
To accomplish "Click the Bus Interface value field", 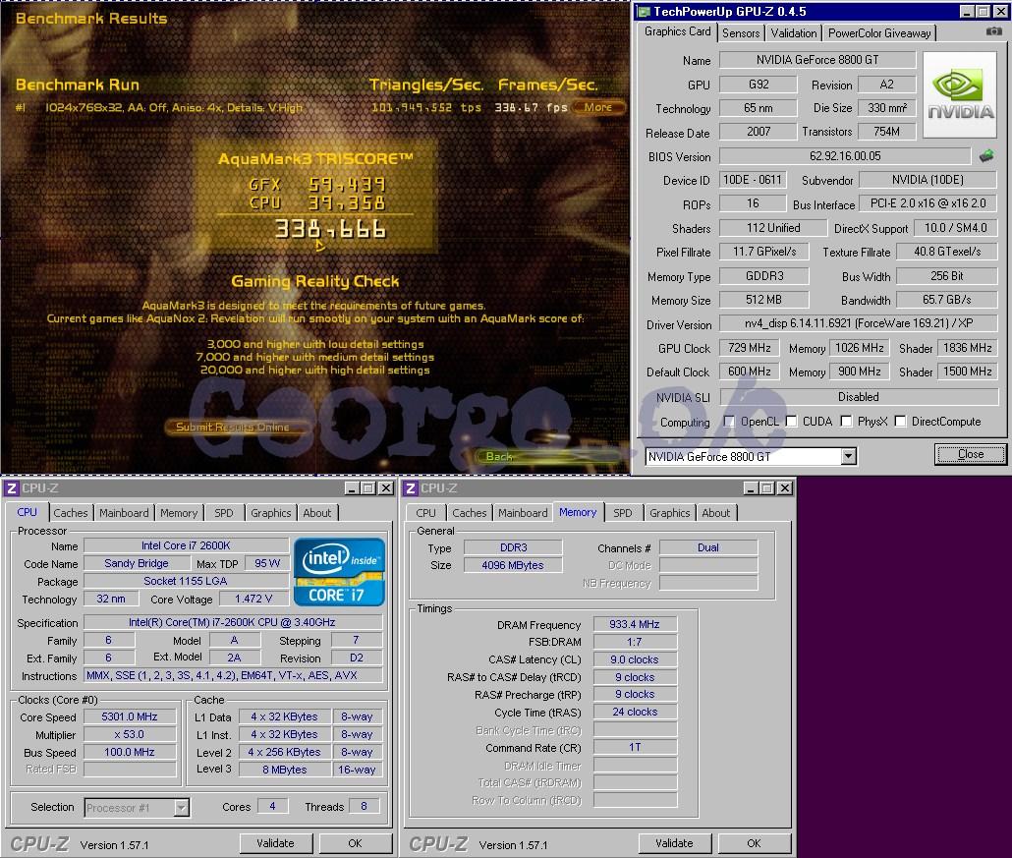I will [928, 203].
